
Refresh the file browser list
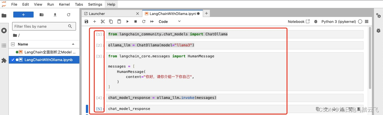click(x=69, y=15)
